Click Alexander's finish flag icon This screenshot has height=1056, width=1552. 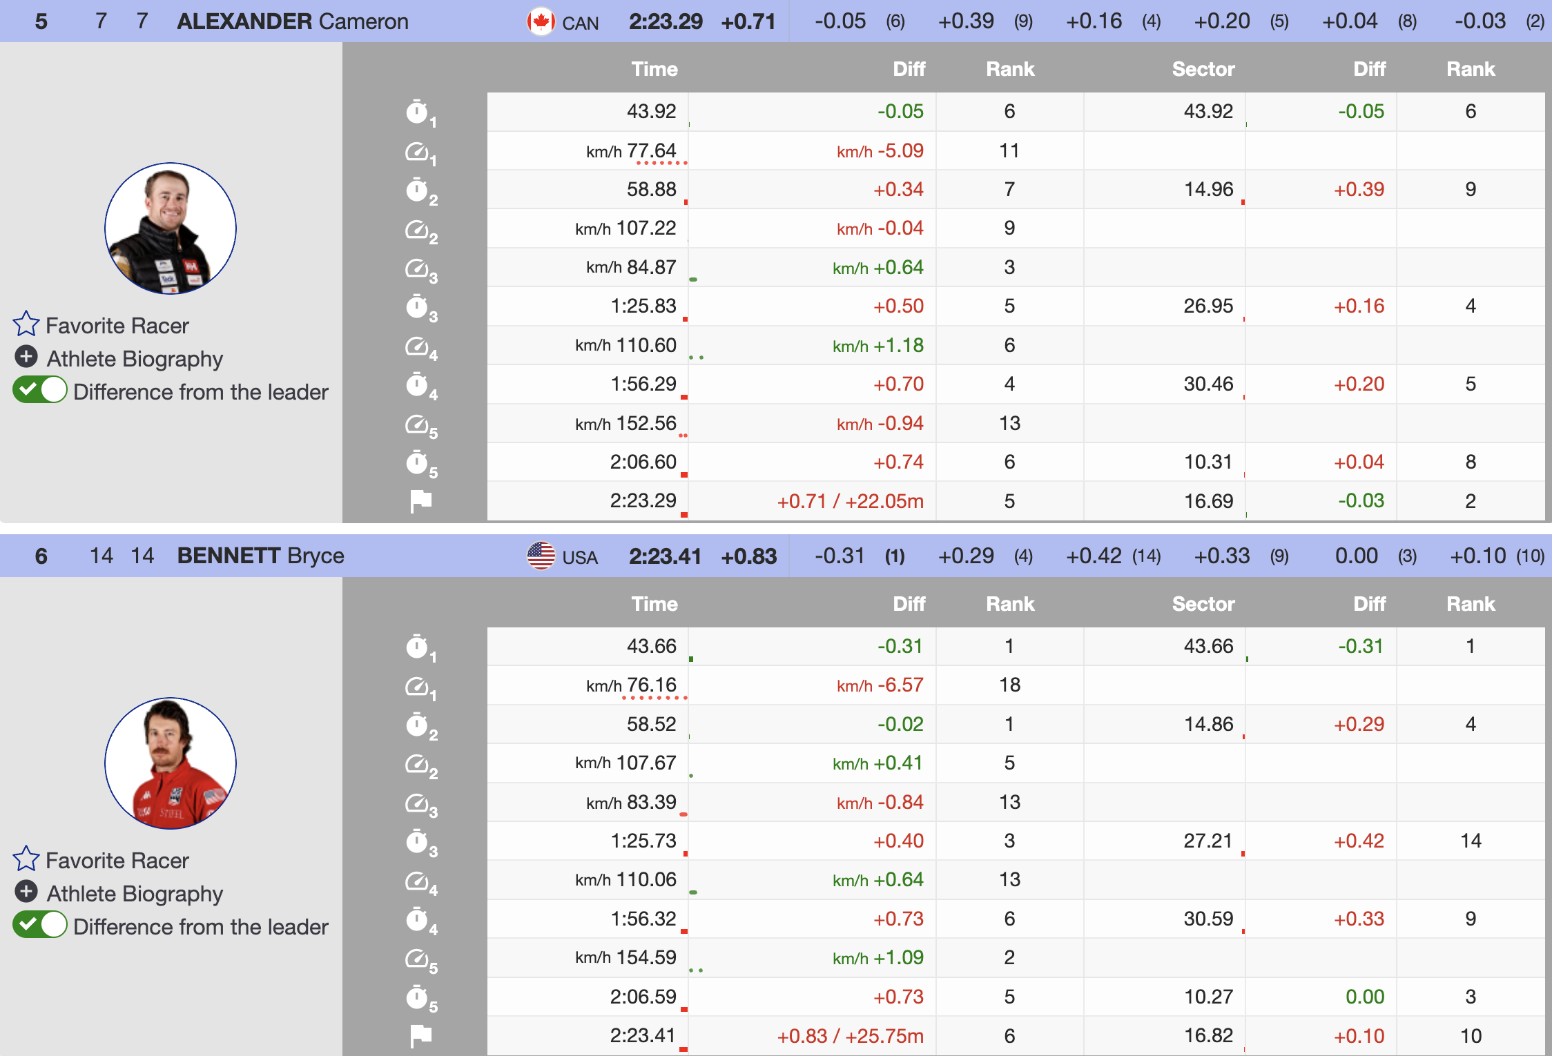point(420,501)
